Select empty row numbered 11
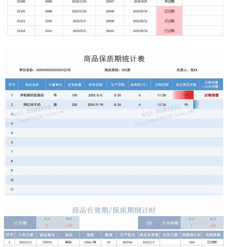The image size is (228, 247). point(114,189)
